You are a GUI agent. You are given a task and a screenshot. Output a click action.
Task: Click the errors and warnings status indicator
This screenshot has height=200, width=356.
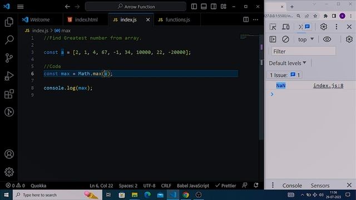(x=15, y=186)
